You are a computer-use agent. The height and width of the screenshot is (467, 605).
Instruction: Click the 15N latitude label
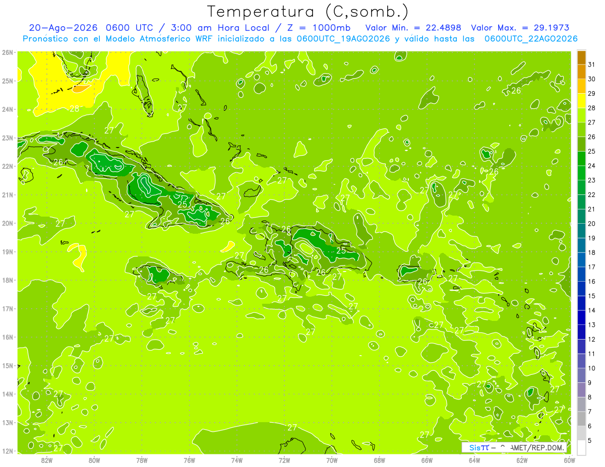pos(8,365)
